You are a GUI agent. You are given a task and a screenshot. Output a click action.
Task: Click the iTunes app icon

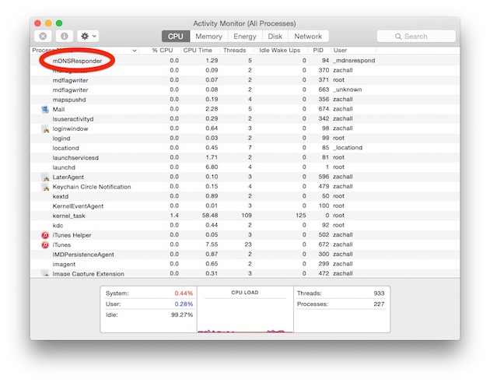45,244
